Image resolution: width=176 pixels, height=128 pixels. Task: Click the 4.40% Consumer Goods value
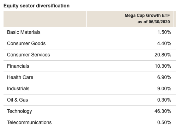pyautogui.click(x=164, y=43)
